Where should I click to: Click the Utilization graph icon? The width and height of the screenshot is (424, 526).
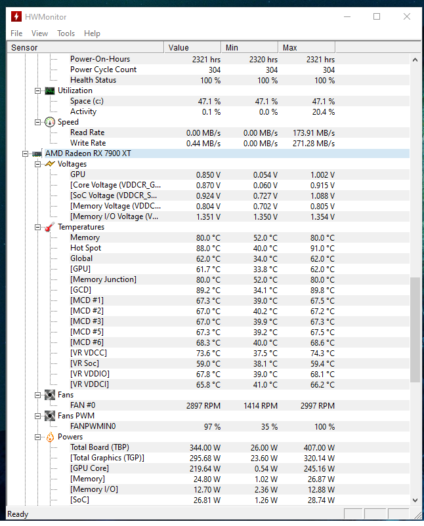50,91
